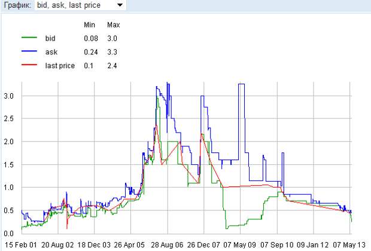
Task: Click last price maximum value 2.4
Action: pos(112,66)
